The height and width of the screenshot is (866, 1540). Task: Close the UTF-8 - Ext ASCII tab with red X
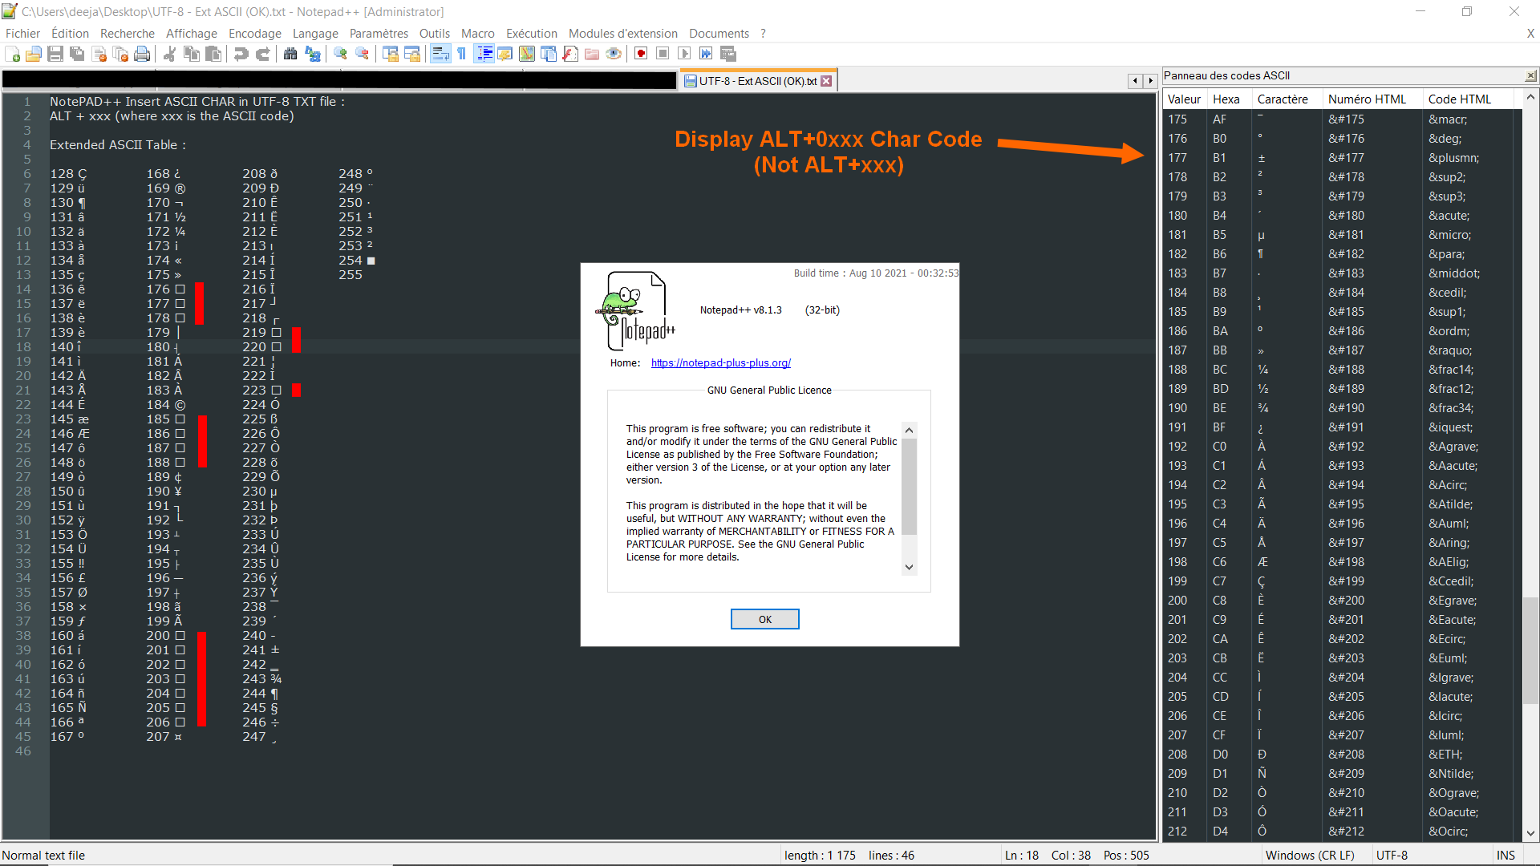[826, 81]
